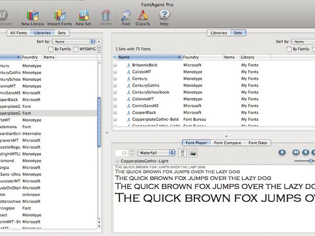Viewport: 315px width, 236px height.
Task: Open right panel Sort by Name dropdown
Action: click(303, 42)
